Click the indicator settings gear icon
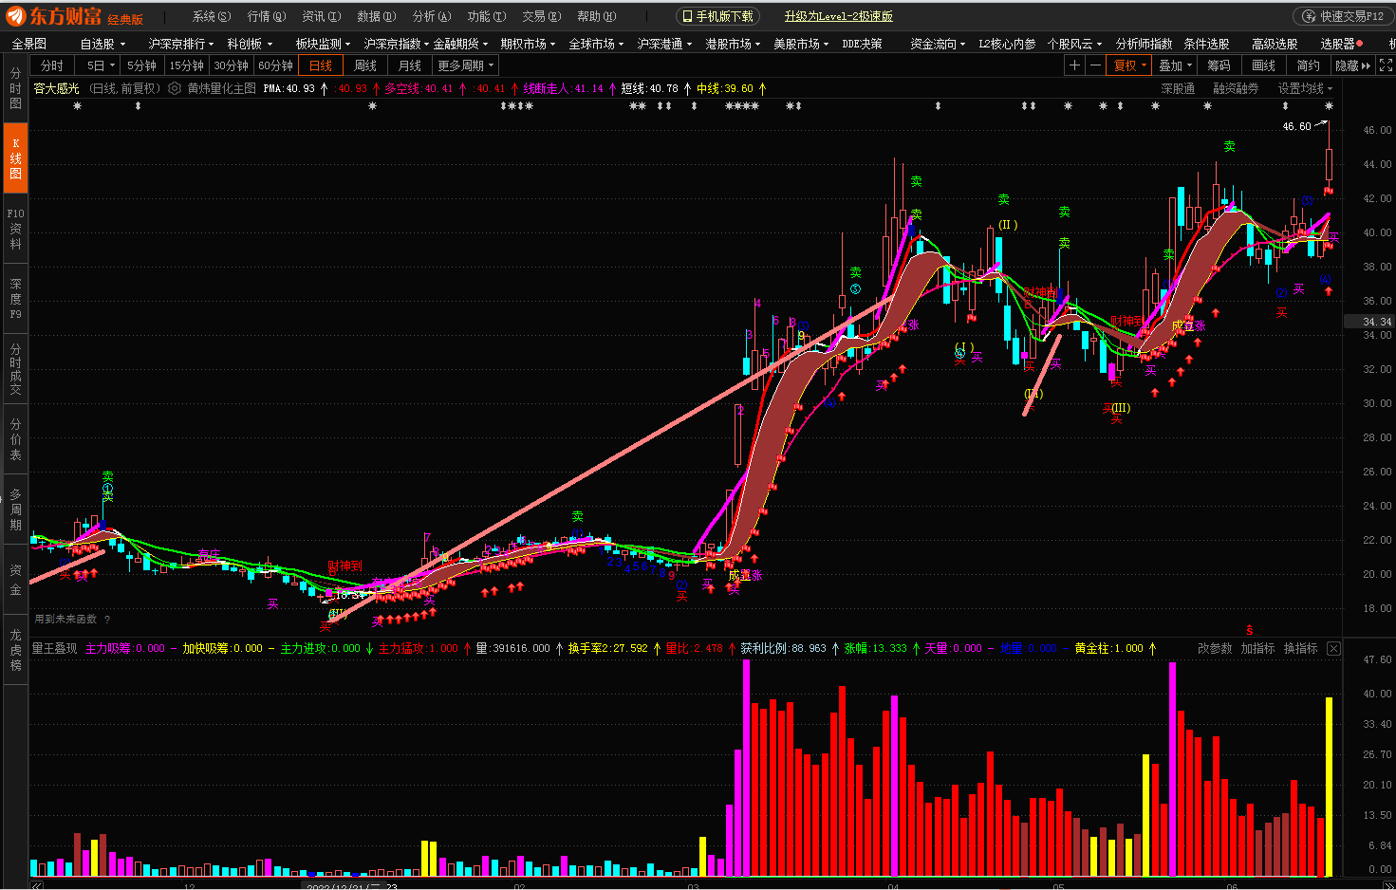The height and width of the screenshot is (890, 1396). click(175, 88)
